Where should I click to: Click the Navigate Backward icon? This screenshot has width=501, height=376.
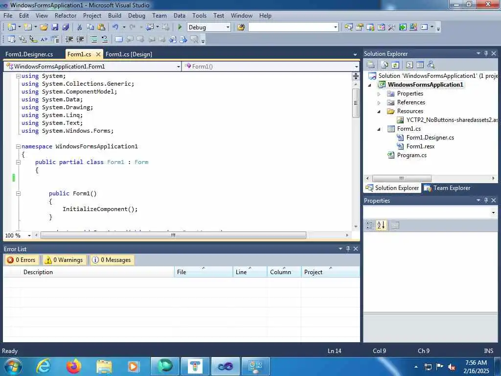coord(150,27)
